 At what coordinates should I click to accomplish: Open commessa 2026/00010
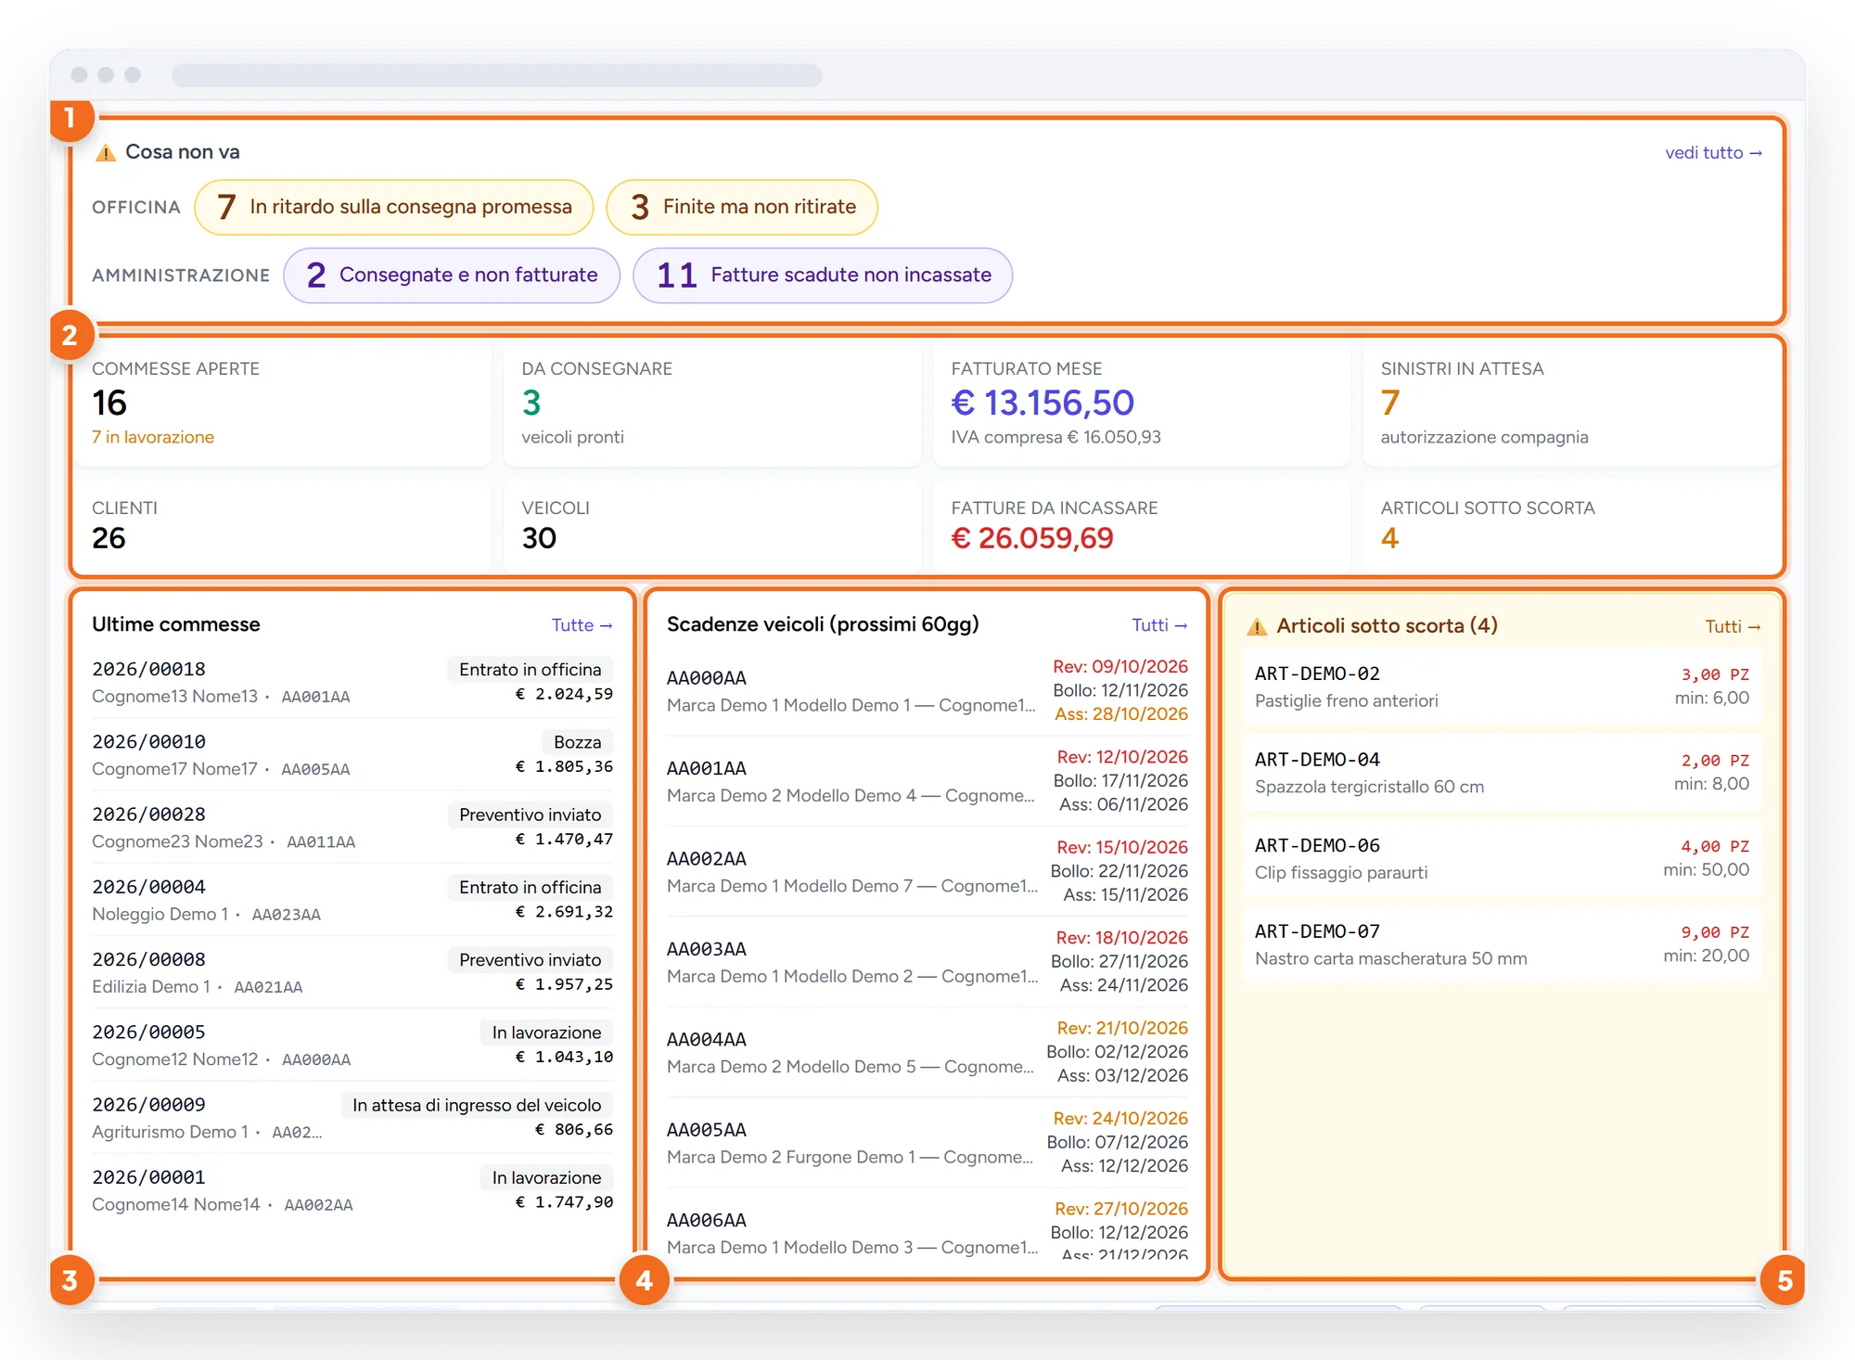coord(352,754)
